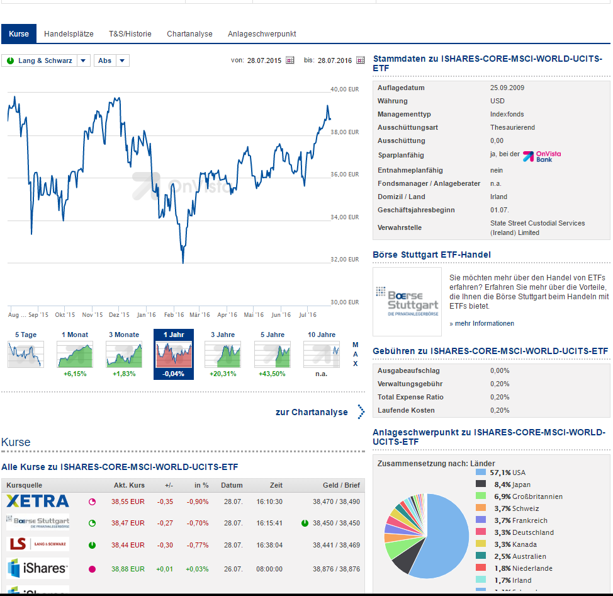Follow the 'mehr Informationen' link
613x596 pixels.
click(483, 323)
